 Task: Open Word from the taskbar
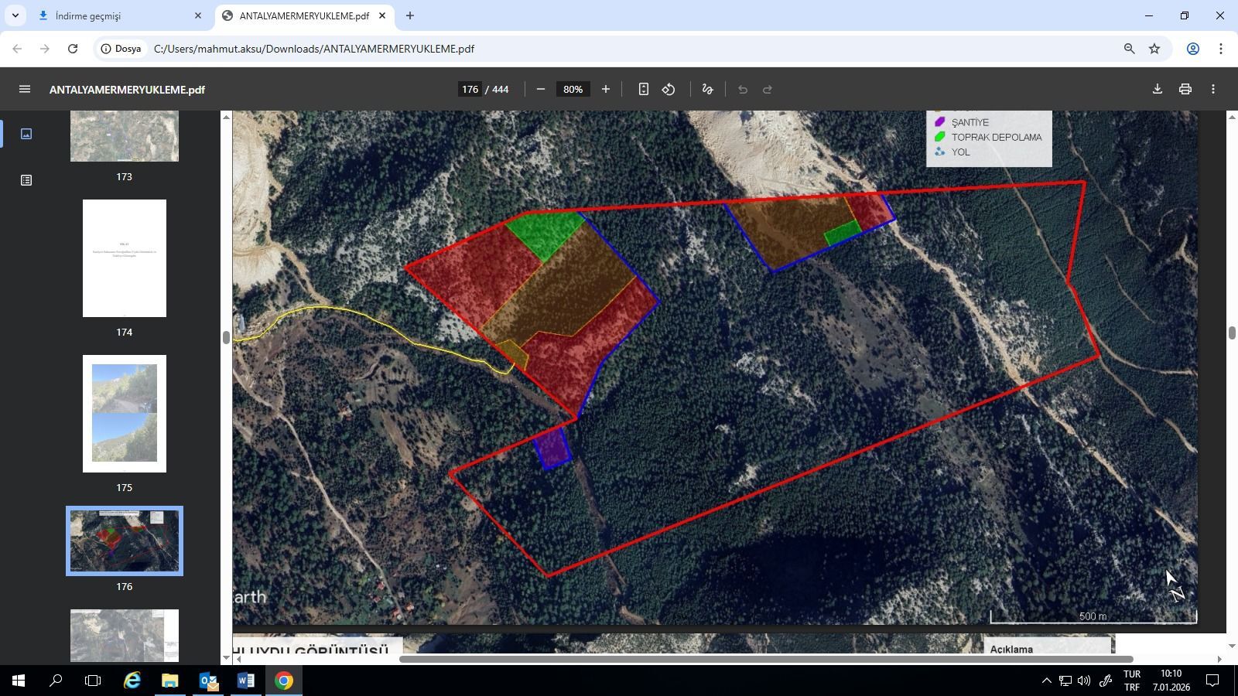(245, 681)
